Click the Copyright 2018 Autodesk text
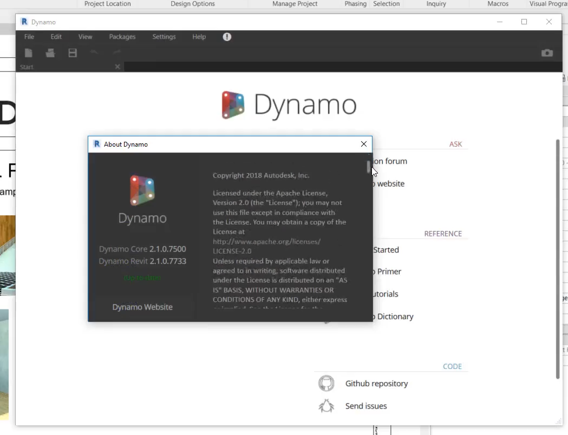Viewport: 568px width, 435px height. [x=261, y=175]
